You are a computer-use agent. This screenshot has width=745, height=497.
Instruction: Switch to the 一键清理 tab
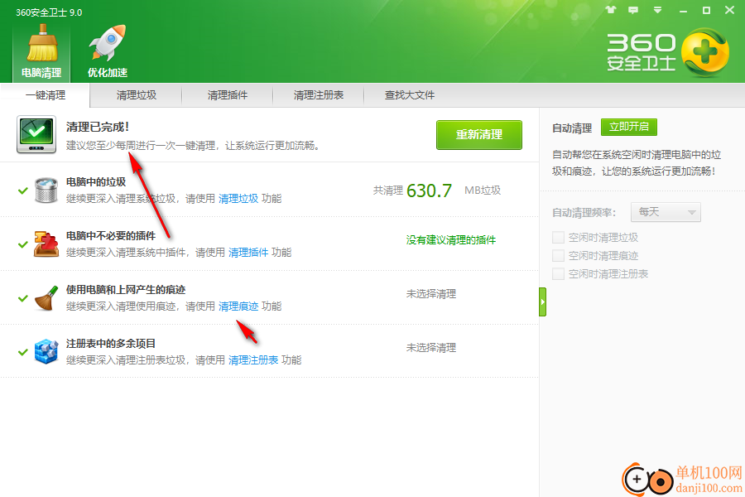click(46, 95)
